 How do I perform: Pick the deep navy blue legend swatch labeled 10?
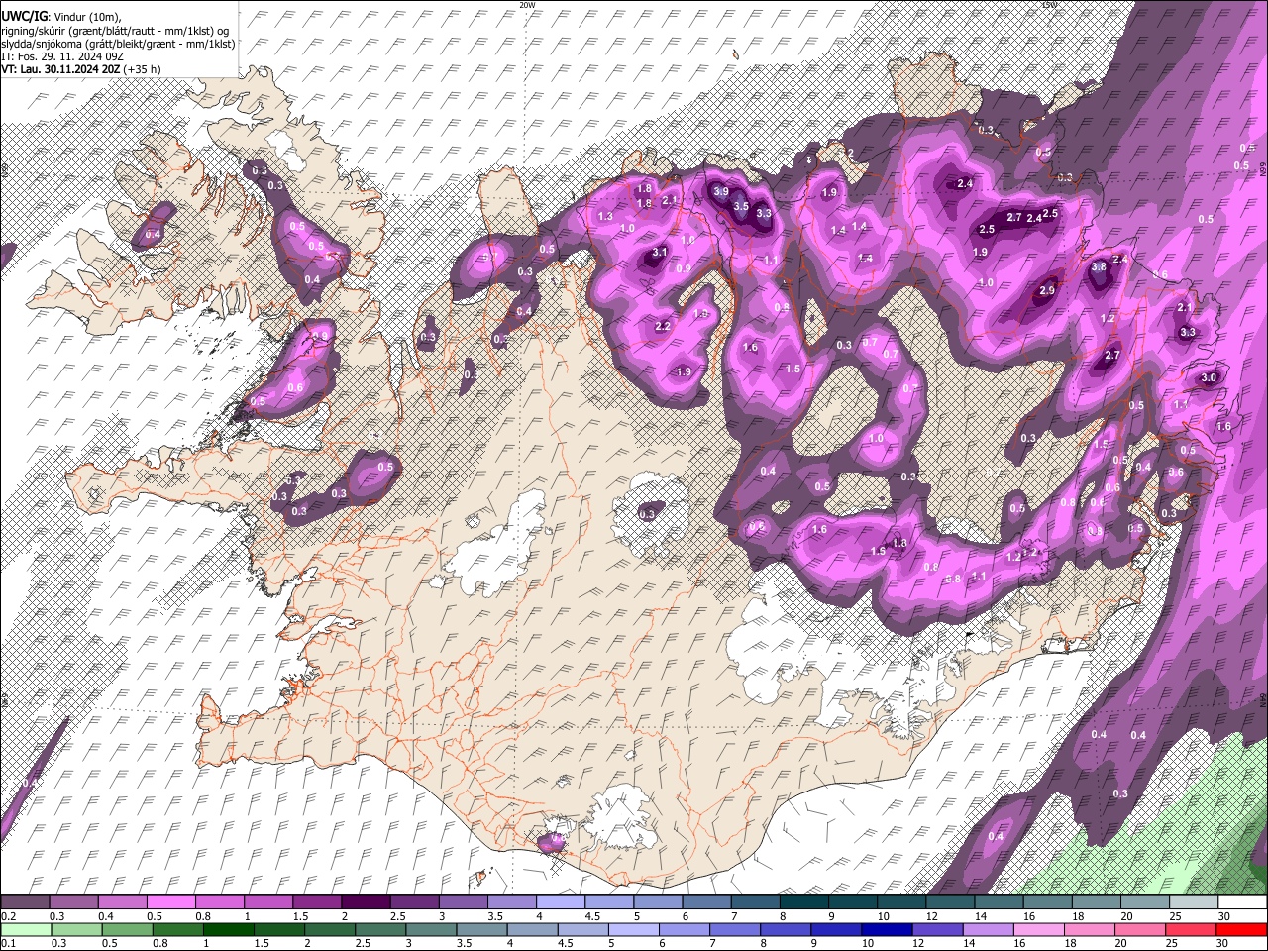tap(887, 929)
